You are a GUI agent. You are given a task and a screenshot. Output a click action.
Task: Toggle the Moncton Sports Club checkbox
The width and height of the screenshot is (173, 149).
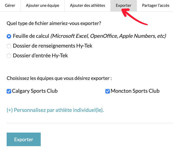pyautogui.click(x=108, y=91)
